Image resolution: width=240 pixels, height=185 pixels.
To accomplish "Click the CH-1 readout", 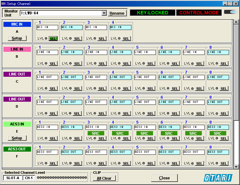I will (x=29, y=178).
